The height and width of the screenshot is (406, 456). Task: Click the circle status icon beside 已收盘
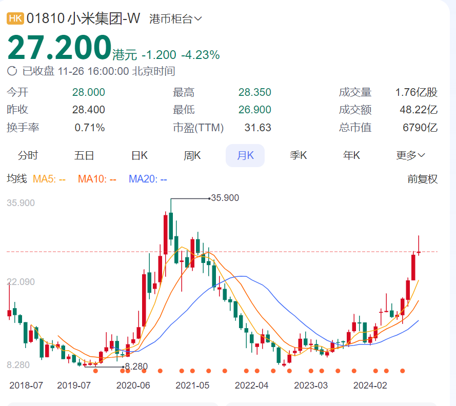(x=12, y=71)
